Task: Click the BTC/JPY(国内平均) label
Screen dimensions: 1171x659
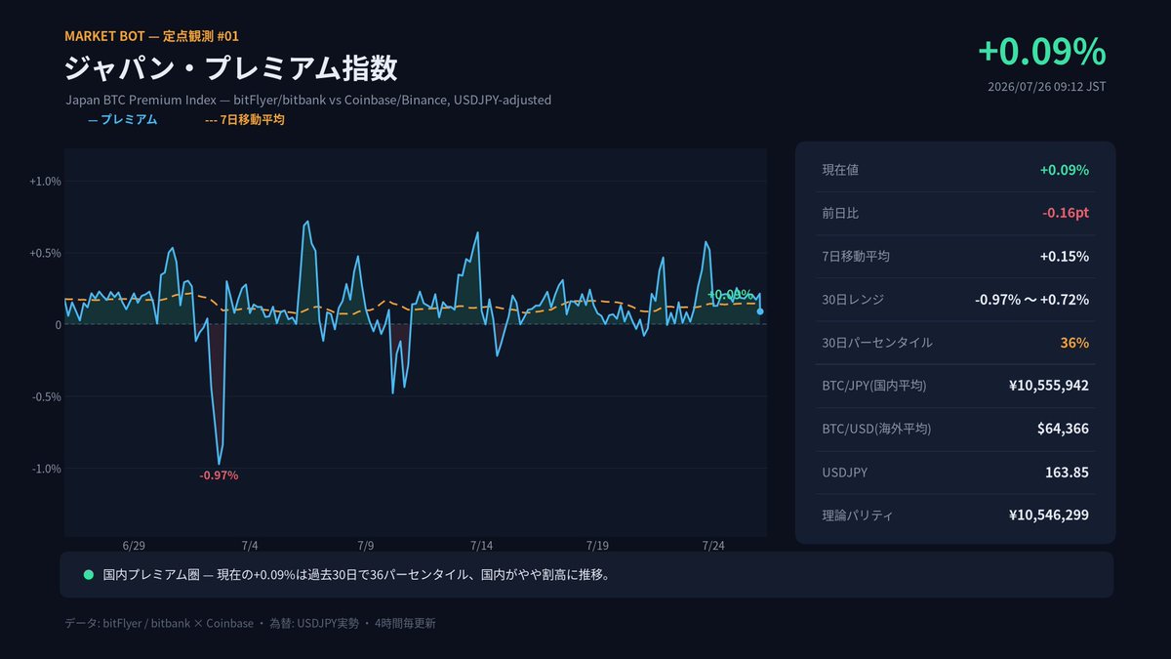Action: point(874,386)
